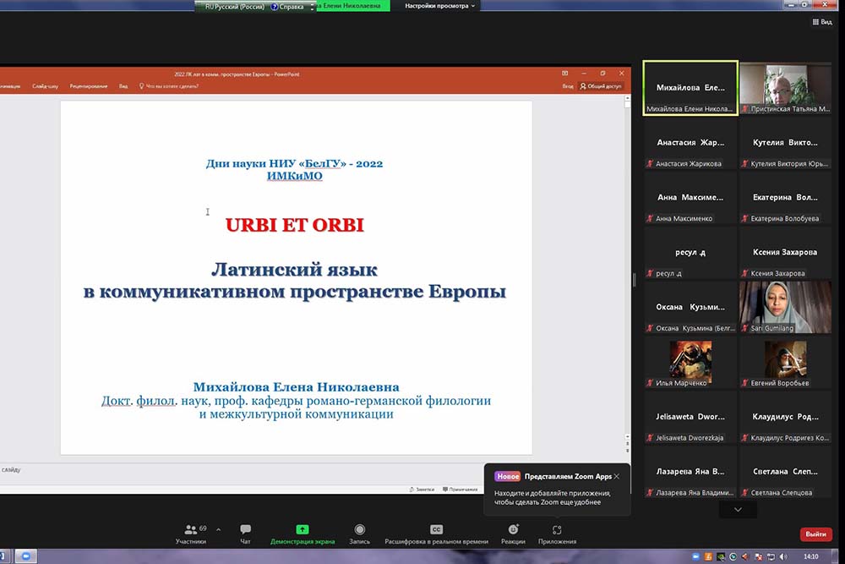The image size is (845, 564).
Task: Open the Чат chat panel
Action: coord(245,533)
